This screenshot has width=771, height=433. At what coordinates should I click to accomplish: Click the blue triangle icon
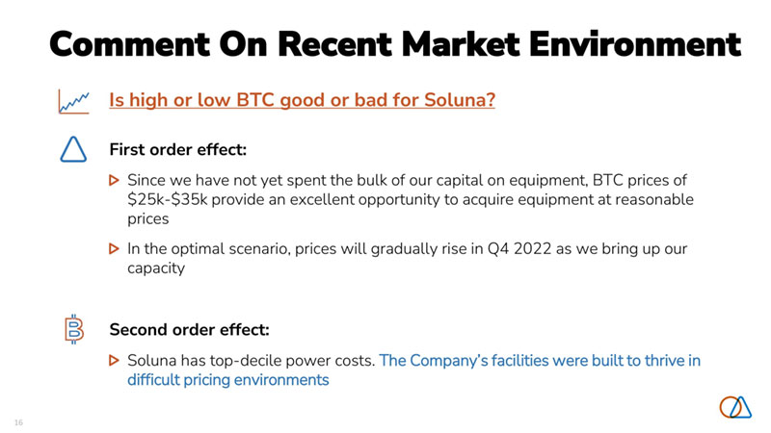[x=74, y=150]
